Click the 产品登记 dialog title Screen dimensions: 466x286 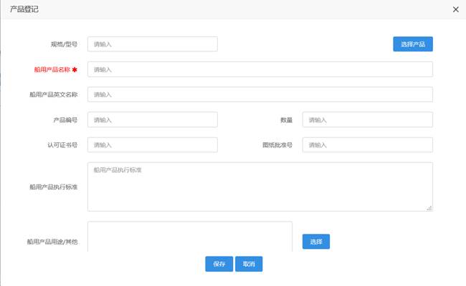24,9
